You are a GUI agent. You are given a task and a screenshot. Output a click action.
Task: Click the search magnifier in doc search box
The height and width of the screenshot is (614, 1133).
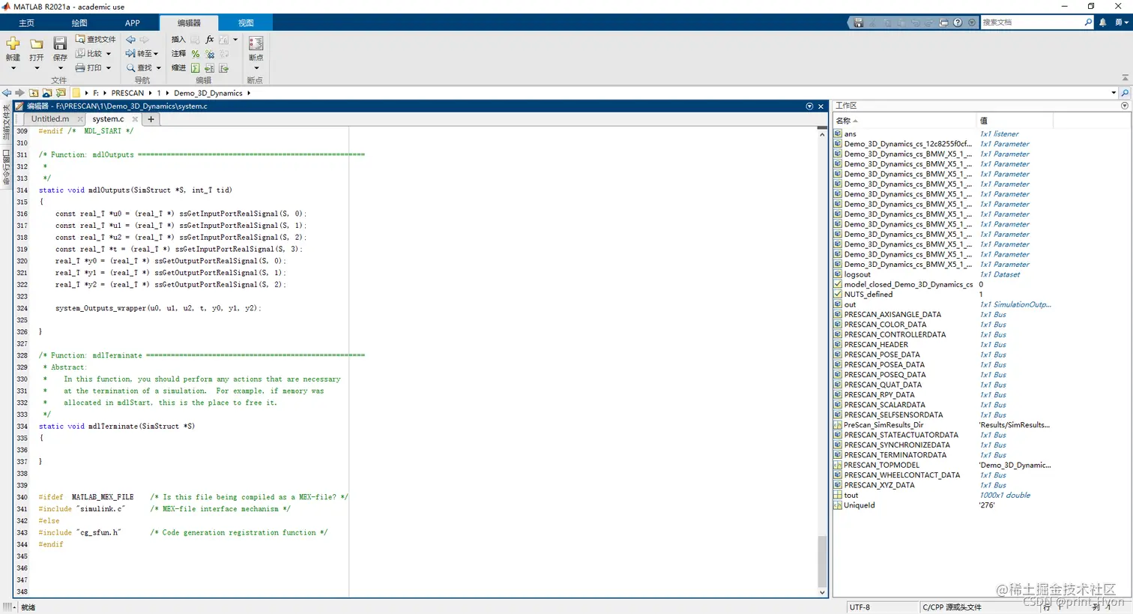point(1088,22)
